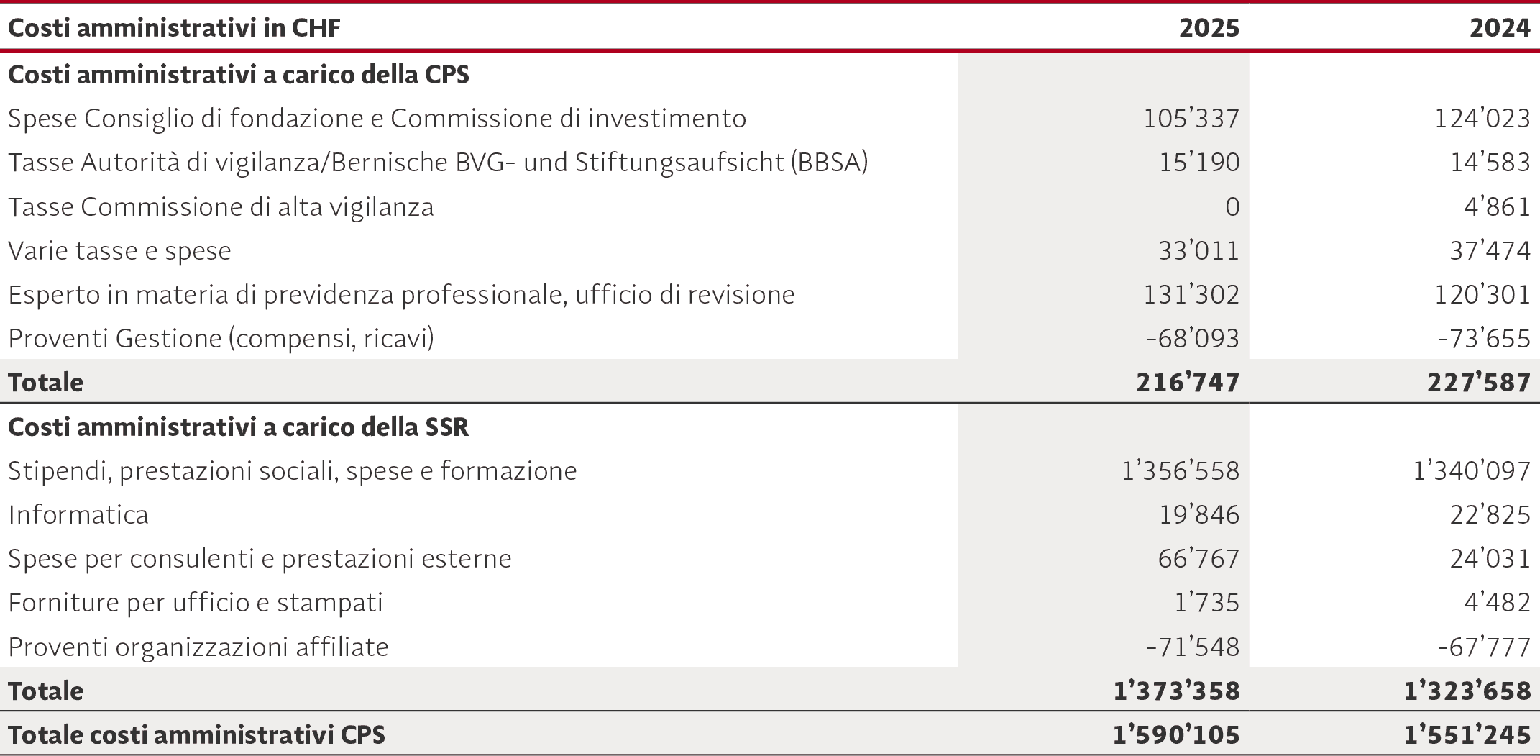Click the Varie tasse e spese label
This screenshot has width=1540, height=756.
119,251
